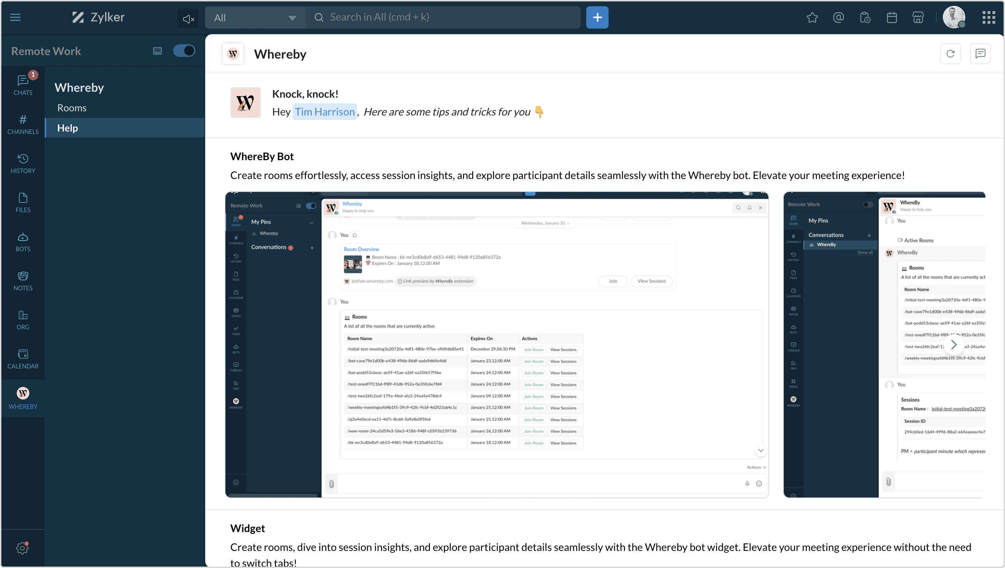Click the WhereBy Bot heading

[x=262, y=156]
